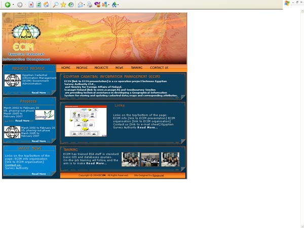
Task: Expand the encoding icon dropdown arrow
Action: click(109, 5)
